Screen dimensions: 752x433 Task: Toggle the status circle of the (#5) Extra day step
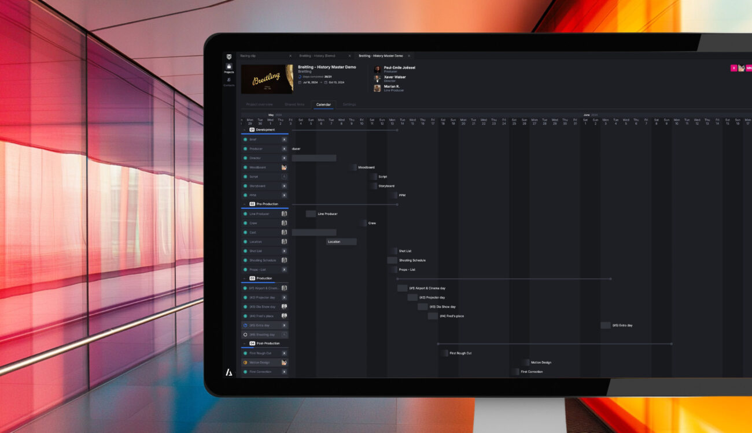pos(245,326)
